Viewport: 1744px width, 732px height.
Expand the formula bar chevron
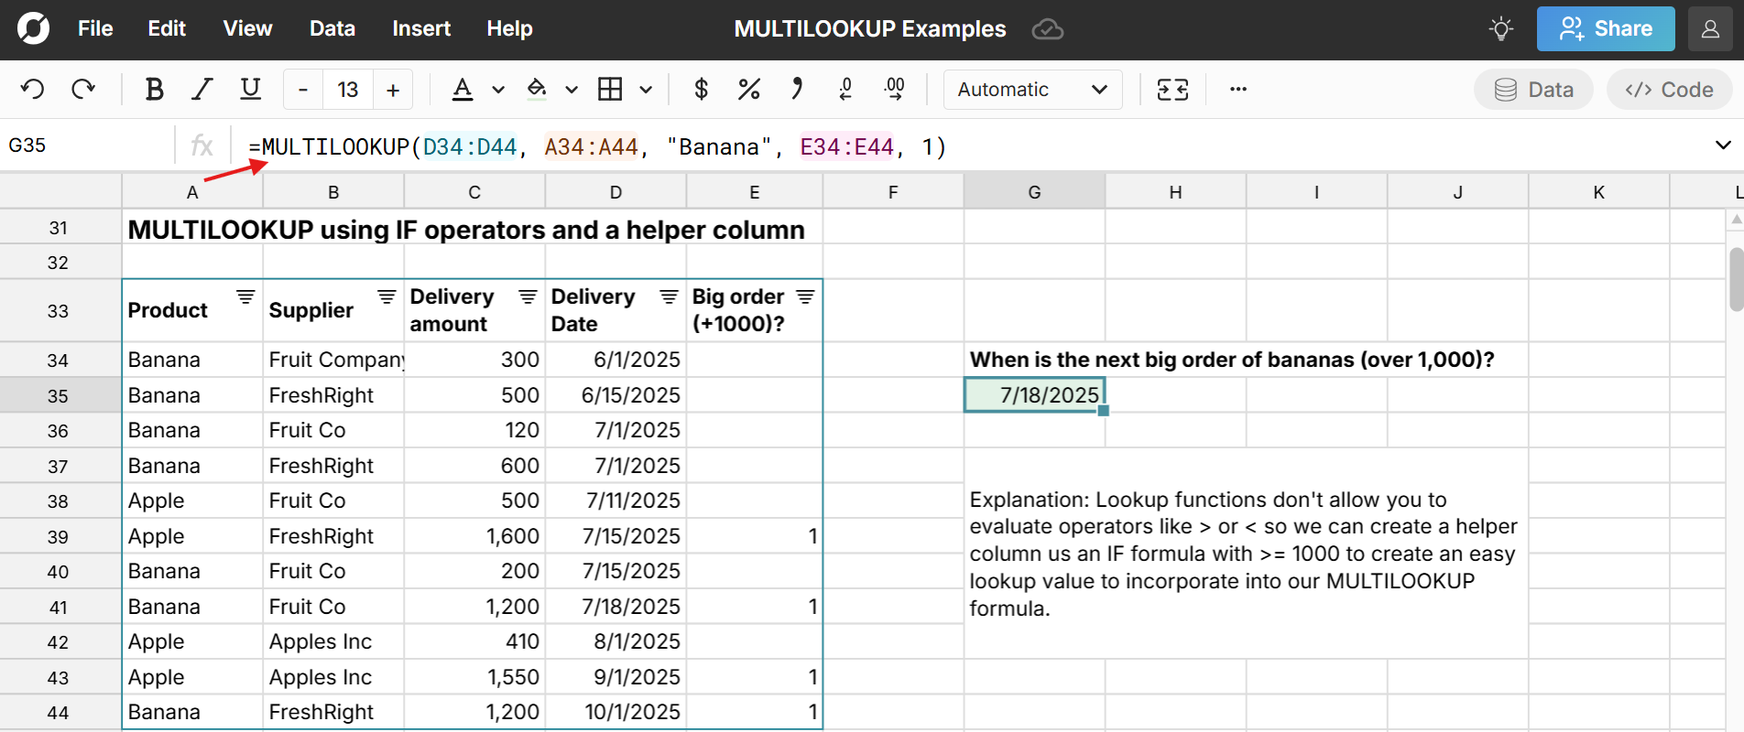click(1722, 145)
